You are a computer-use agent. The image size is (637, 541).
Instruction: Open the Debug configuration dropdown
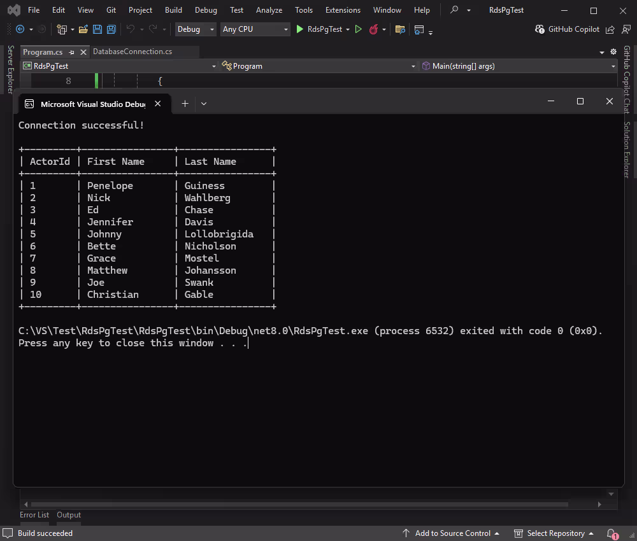click(195, 29)
